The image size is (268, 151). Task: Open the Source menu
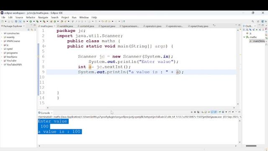(x=19, y=17)
